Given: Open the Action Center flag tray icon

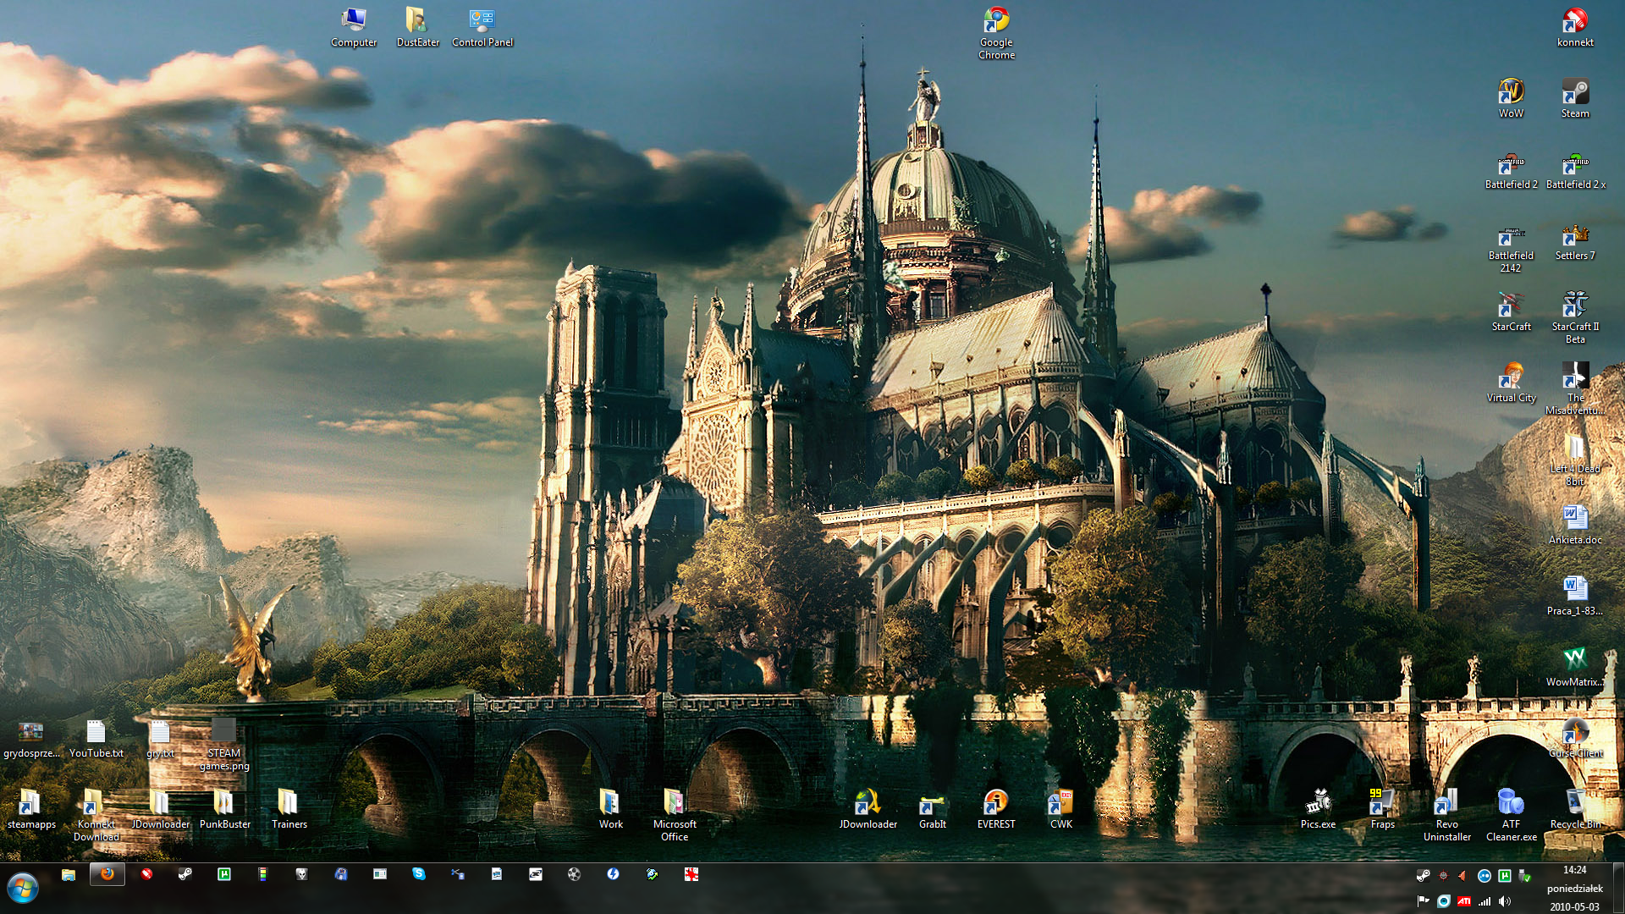Looking at the screenshot, I should point(1424,901).
